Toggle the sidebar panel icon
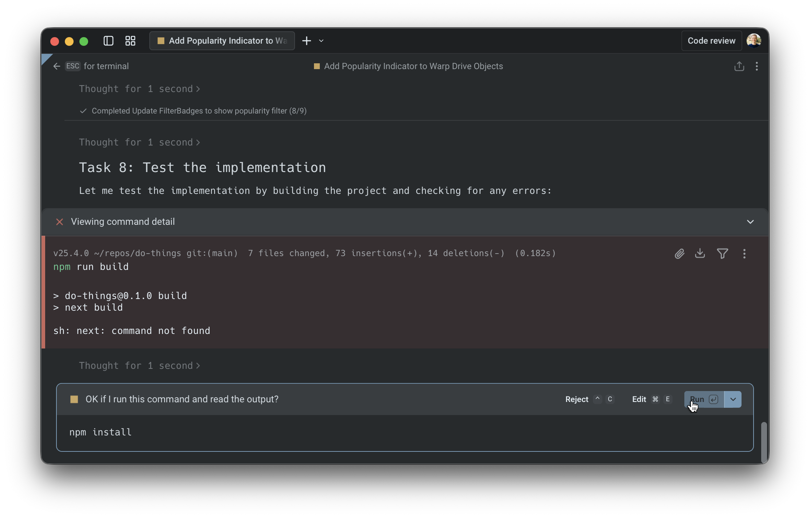810x518 pixels. pyautogui.click(x=108, y=41)
